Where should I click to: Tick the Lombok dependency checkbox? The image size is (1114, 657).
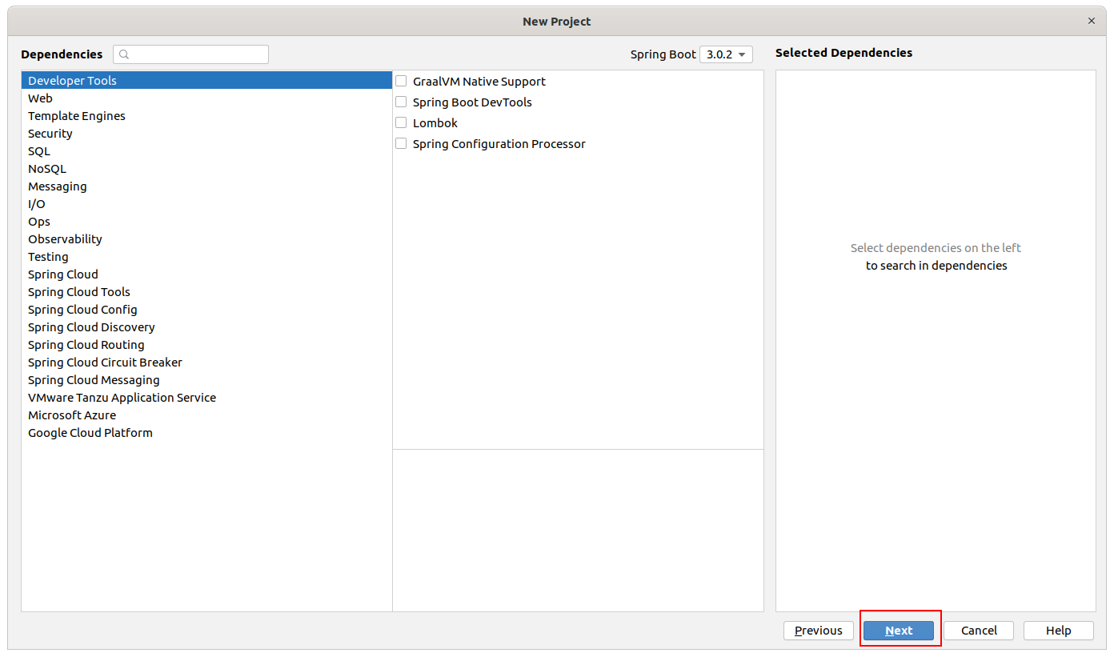click(401, 123)
